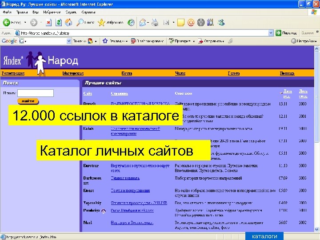Expand the Edit button dropdown arrow
This screenshot has height=240, width=320.
coord(173,23)
